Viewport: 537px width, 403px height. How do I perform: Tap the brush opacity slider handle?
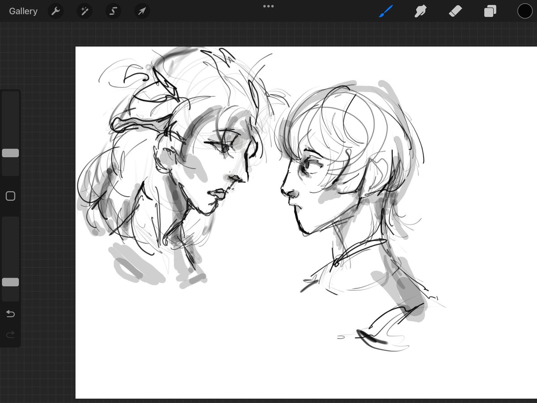tap(10, 282)
